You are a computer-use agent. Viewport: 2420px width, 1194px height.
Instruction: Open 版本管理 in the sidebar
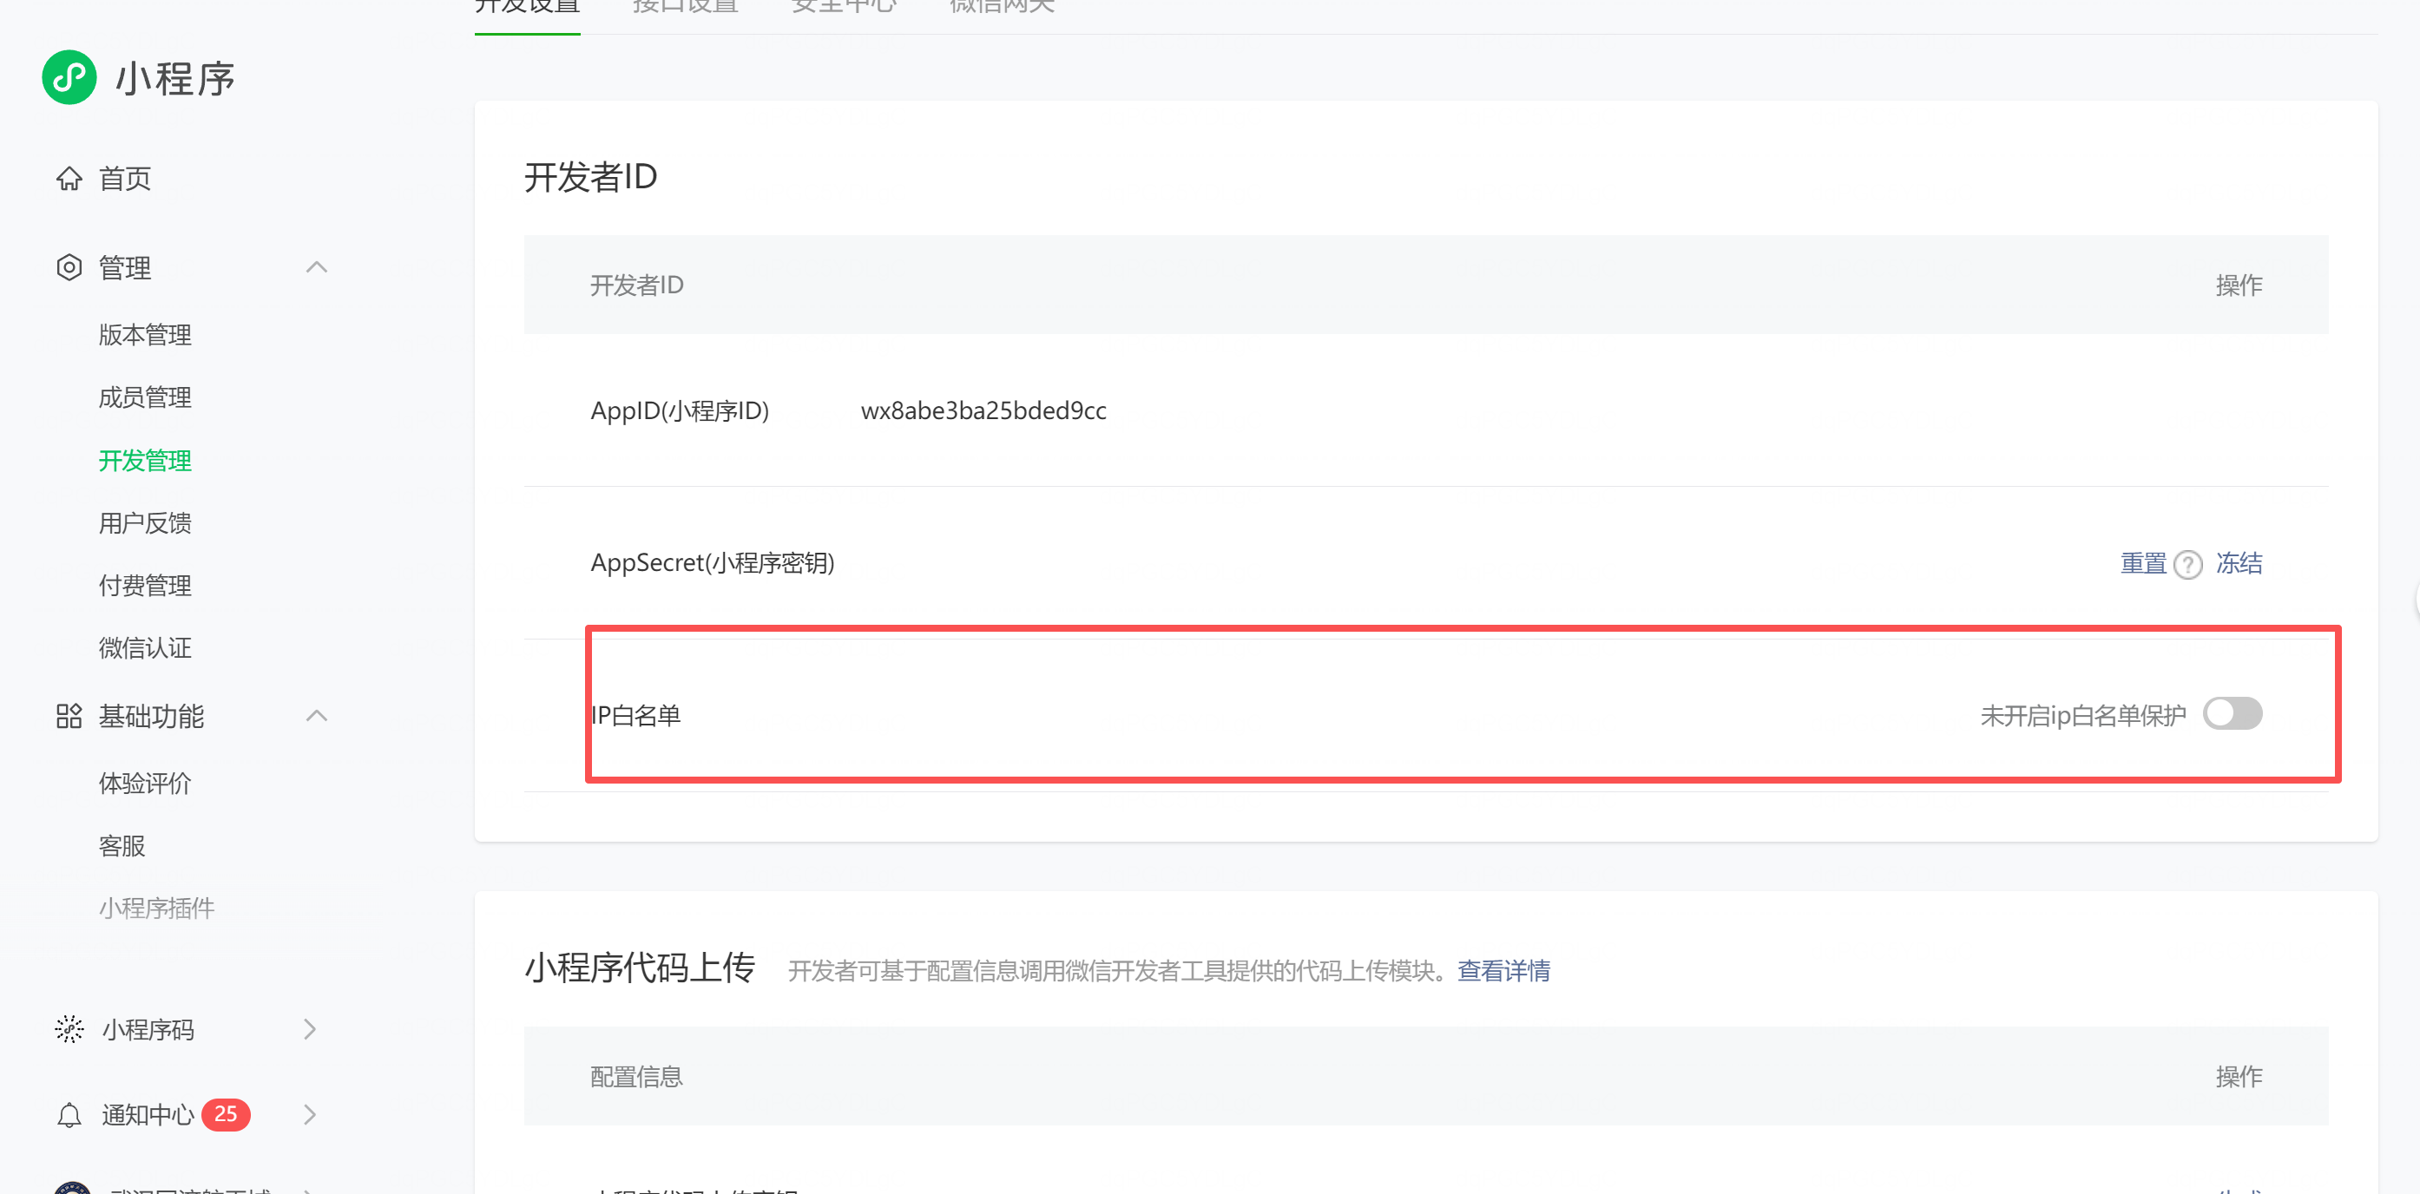click(145, 334)
